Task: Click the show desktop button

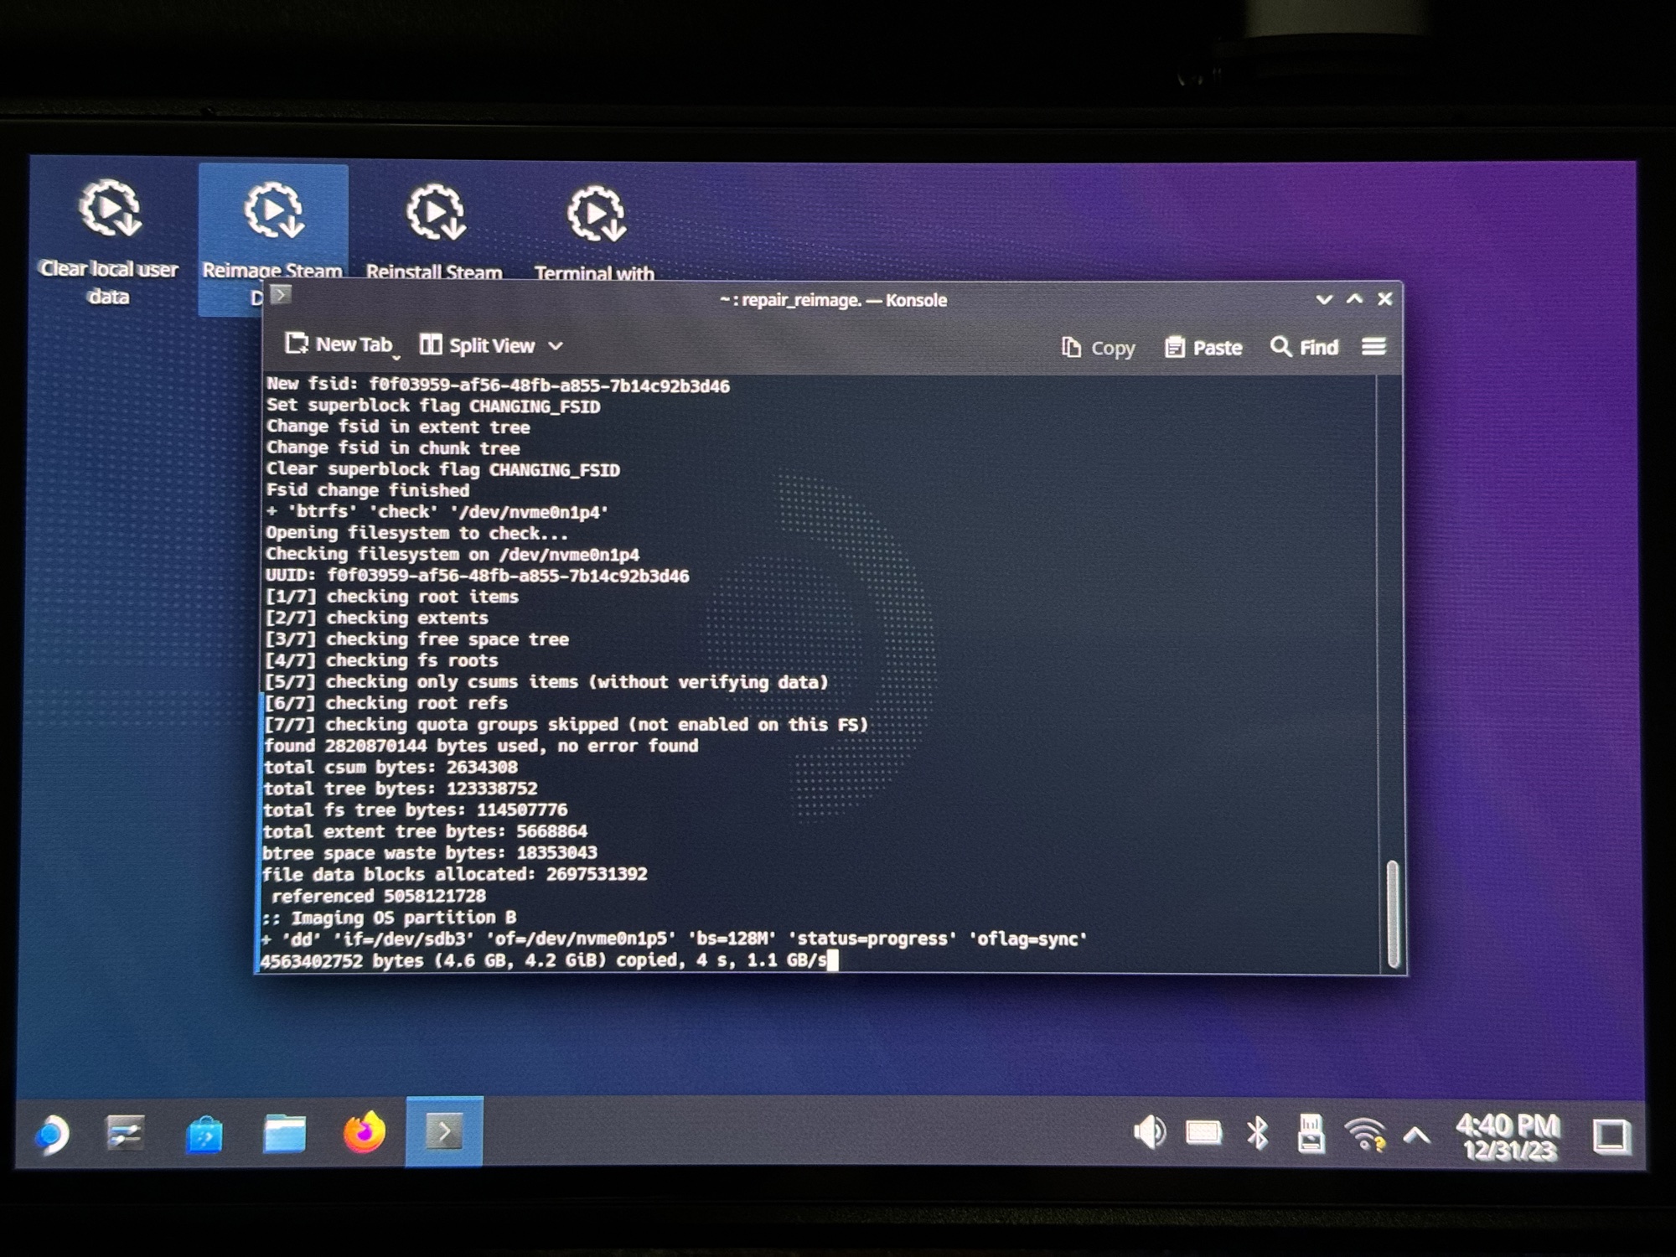Action: point(1610,1136)
